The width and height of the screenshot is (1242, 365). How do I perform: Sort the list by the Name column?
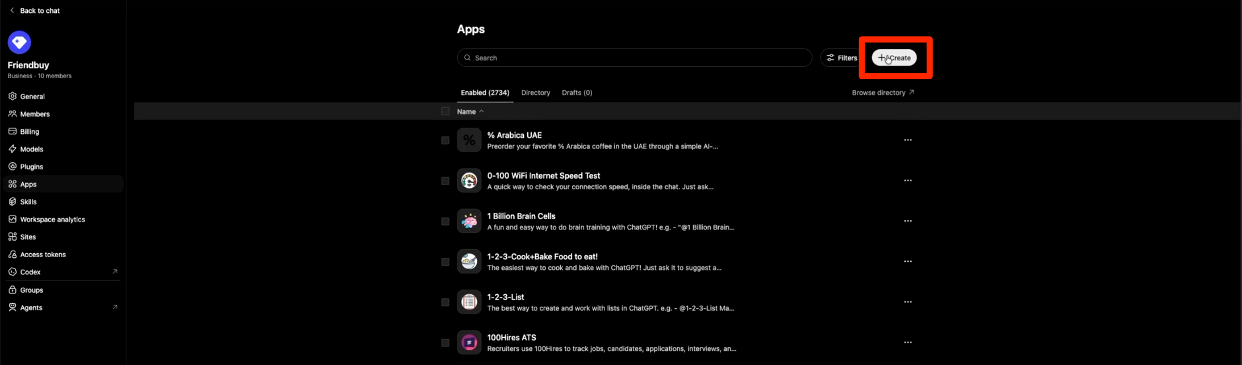tap(470, 111)
